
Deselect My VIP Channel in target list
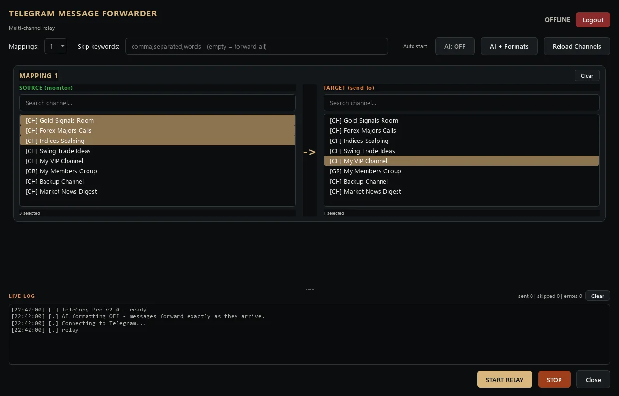tap(461, 161)
